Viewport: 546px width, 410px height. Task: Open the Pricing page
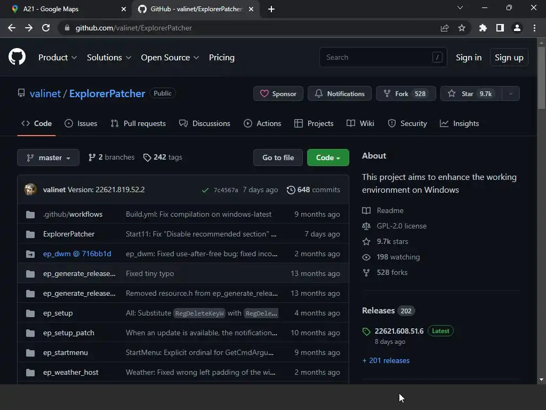pos(221,58)
